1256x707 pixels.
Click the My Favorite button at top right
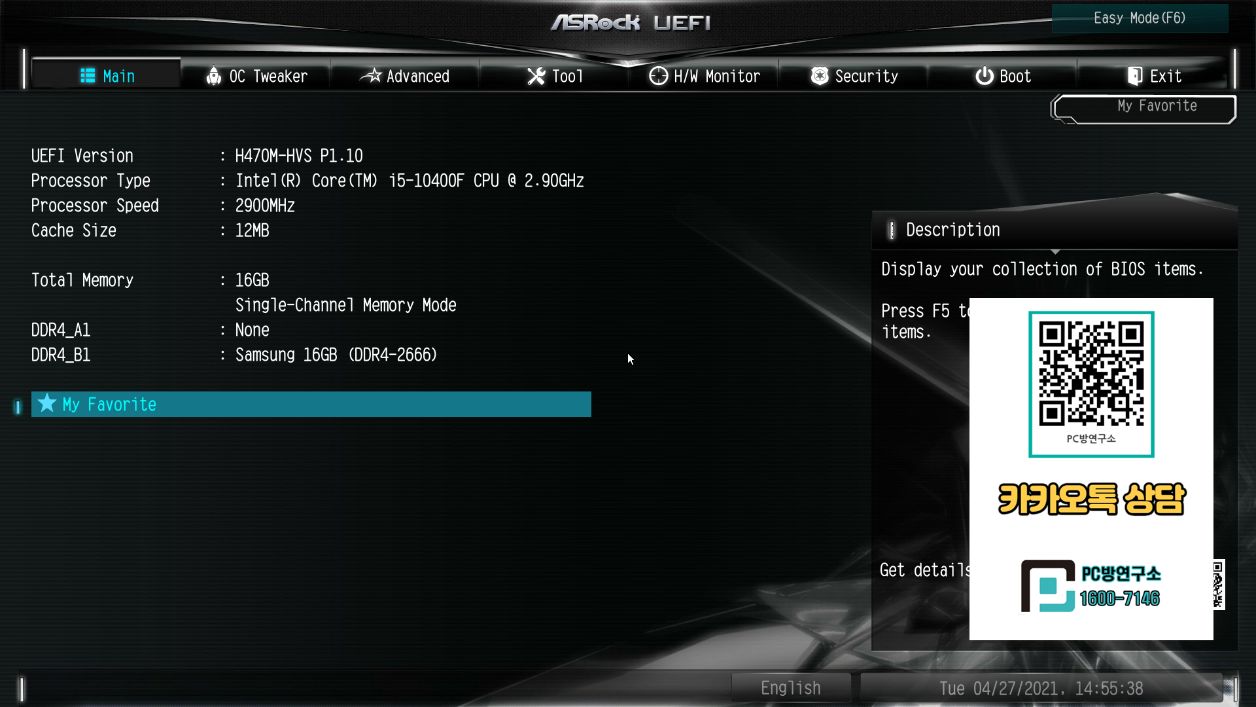point(1157,106)
